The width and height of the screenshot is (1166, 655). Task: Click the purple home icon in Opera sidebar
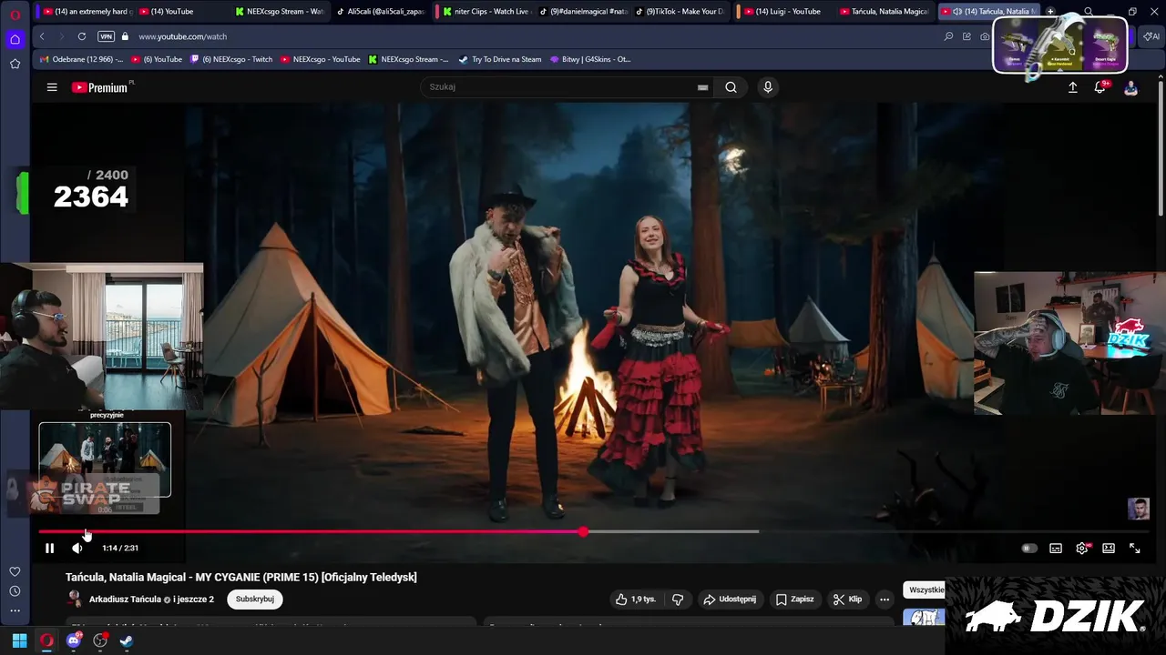(x=15, y=39)
